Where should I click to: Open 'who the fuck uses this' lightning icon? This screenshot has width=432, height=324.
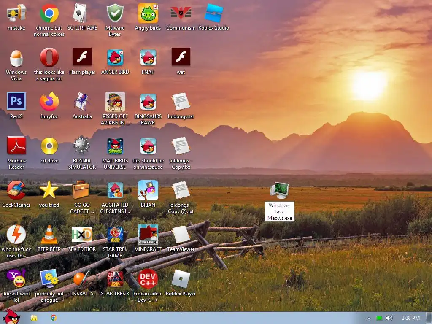[16, 235]
